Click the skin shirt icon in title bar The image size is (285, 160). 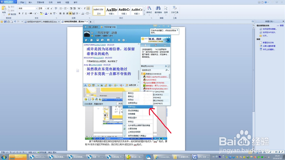coord(262,2)
